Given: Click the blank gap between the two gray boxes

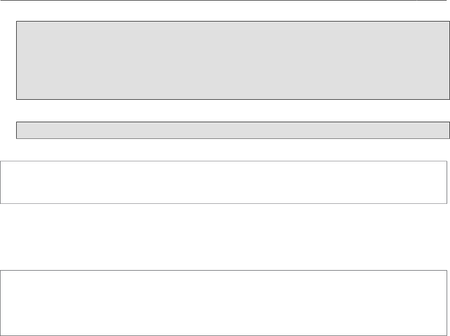Looking at the screenshot, I should click(233, 111).
